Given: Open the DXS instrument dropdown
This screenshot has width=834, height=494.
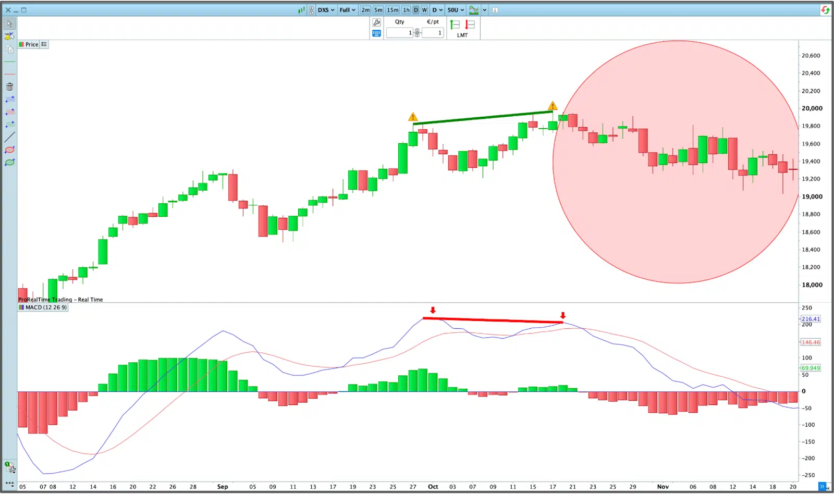Looking at the screenshot, I should 326,9.
